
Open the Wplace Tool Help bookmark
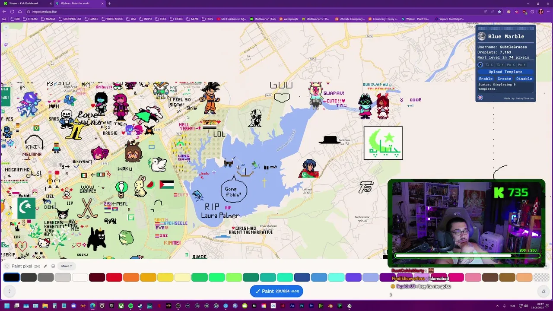click(449, 19)
